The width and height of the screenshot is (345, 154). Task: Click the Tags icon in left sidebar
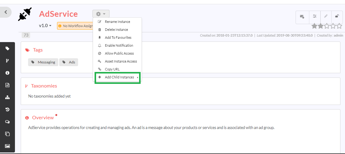(x=7, y=48)
